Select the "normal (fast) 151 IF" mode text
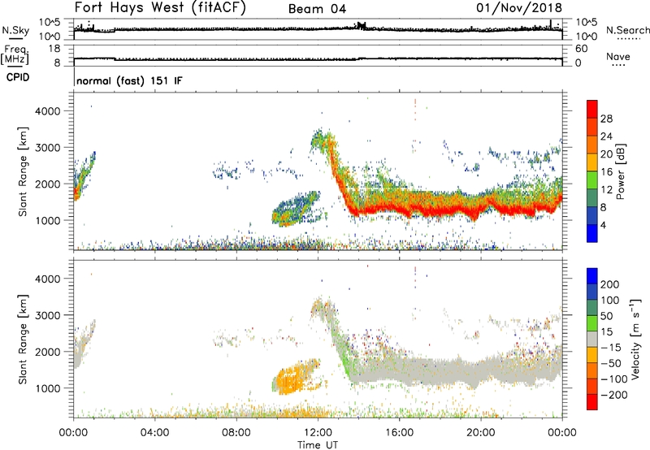The width and height of the screenshot is (650, 450). [129, 80]
